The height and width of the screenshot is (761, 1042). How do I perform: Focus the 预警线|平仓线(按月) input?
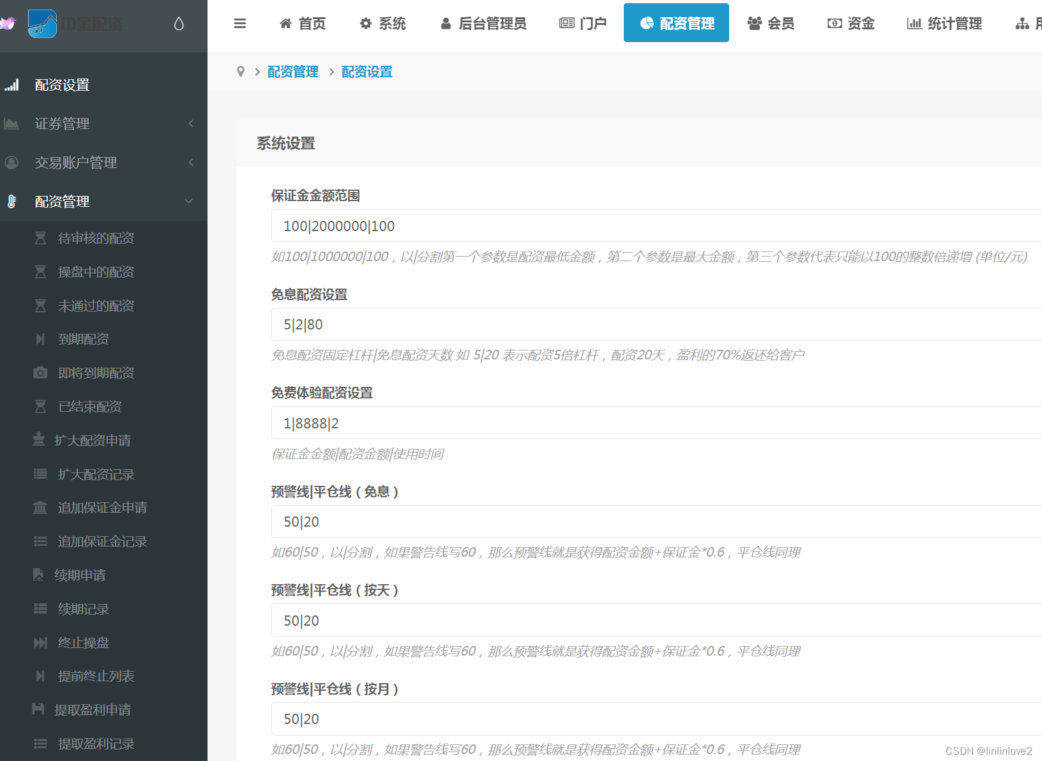click(656, 719)
